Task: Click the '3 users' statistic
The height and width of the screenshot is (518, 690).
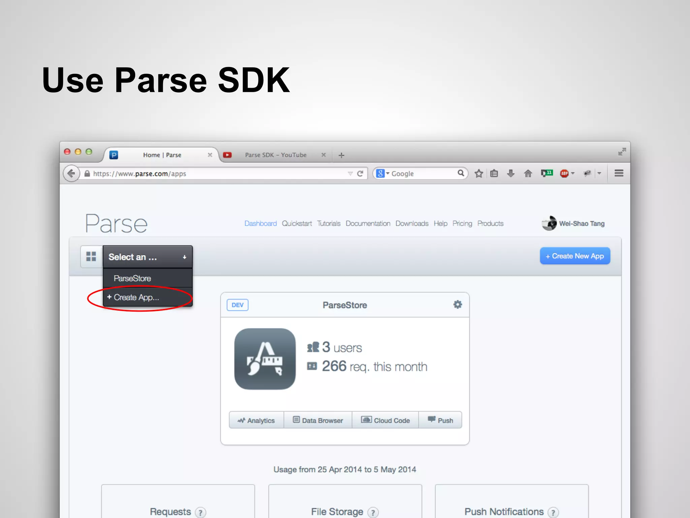Action: [x=335, y=347]
